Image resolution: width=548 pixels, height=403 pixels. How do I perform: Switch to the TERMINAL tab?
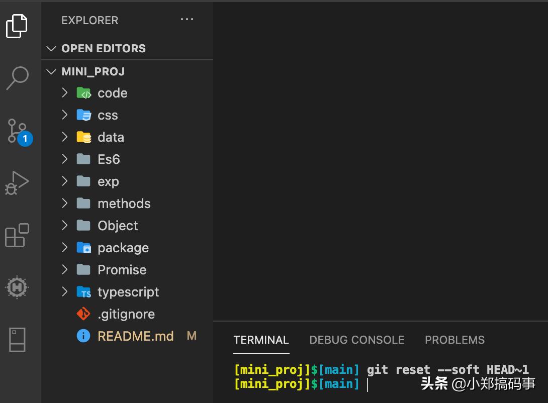pos(261,340)
